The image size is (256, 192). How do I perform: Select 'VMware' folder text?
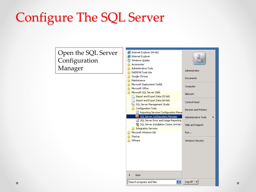136,140
